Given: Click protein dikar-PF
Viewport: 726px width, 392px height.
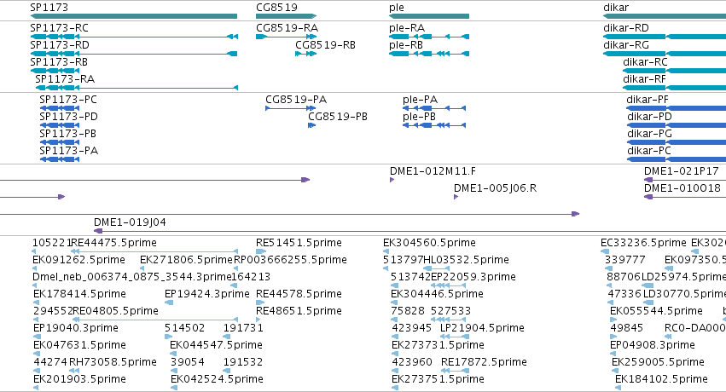Looking at the screenshot, I should (648, 100).
